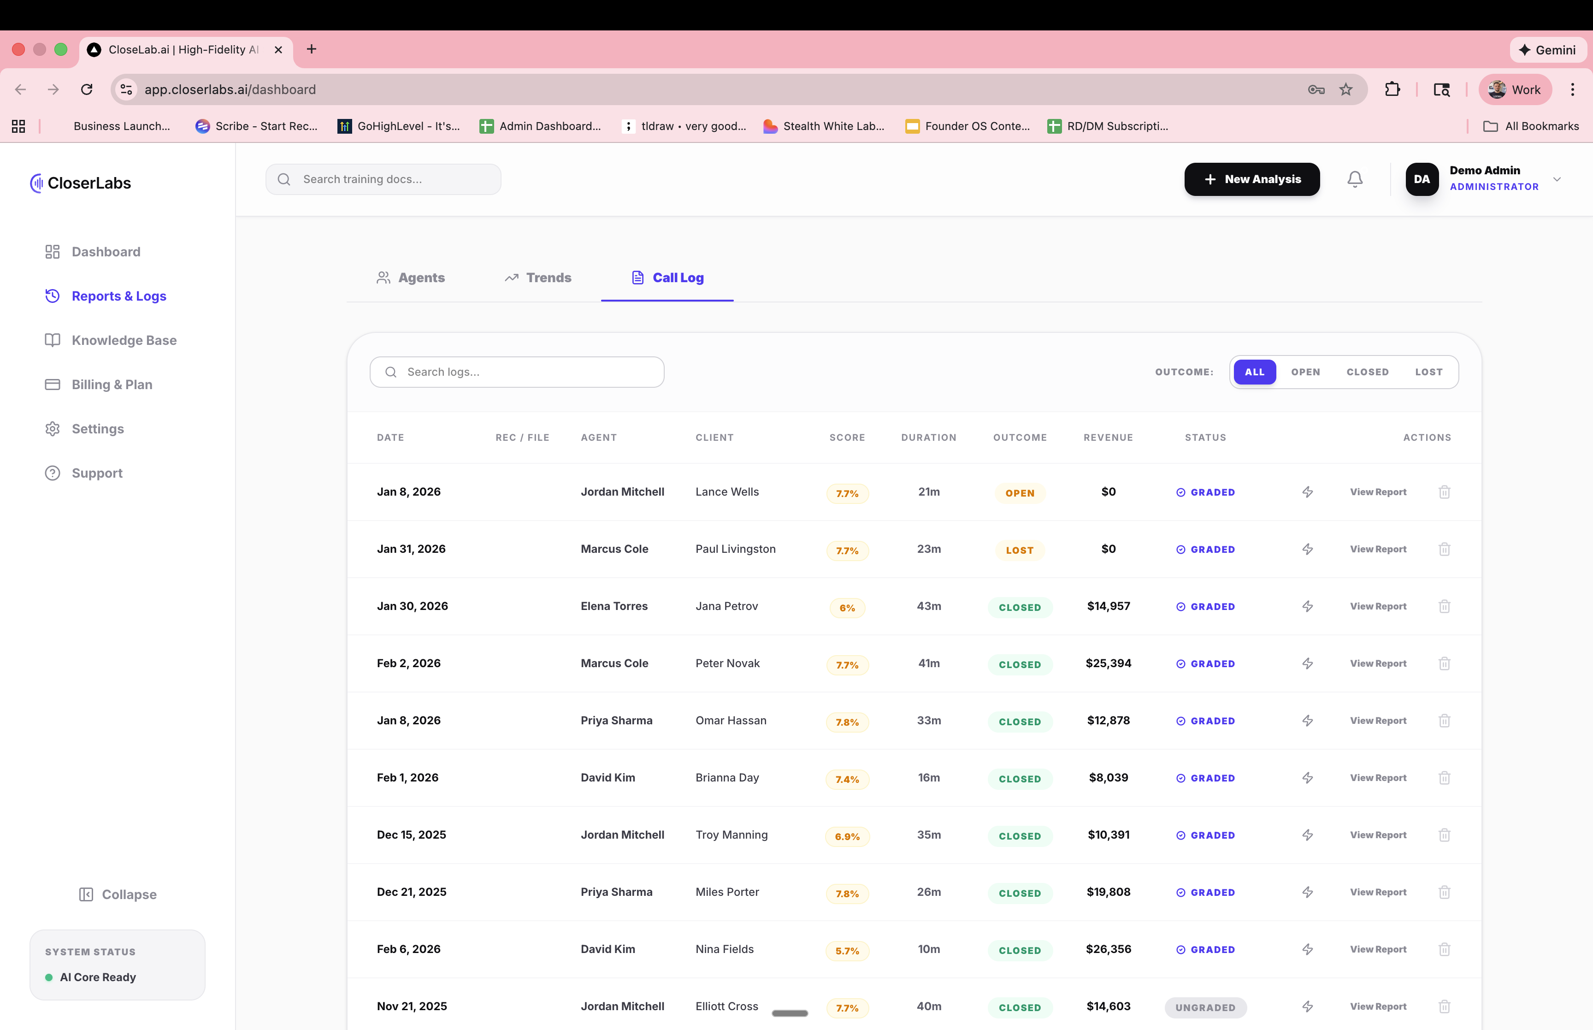Viewport: 1593px width, 1030px height.
Task: Start a New Analysis
Action: (1251, 178)
